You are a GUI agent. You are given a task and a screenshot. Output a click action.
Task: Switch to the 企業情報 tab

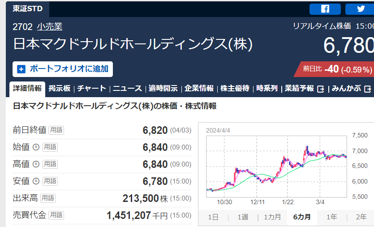(x=199, y=89)
